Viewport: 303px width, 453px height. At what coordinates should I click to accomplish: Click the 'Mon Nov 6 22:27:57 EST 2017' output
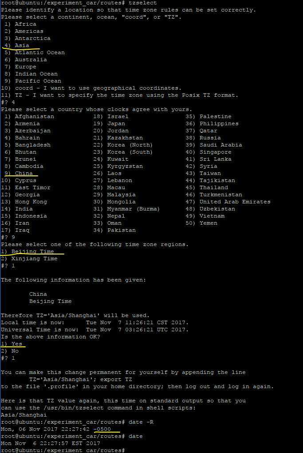51,444
